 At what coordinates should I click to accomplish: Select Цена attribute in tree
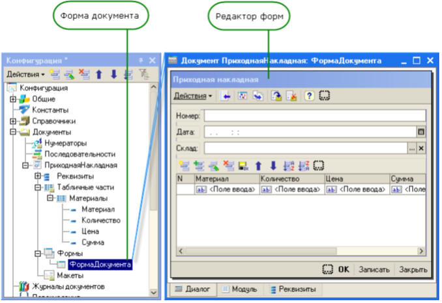(90, 231)
